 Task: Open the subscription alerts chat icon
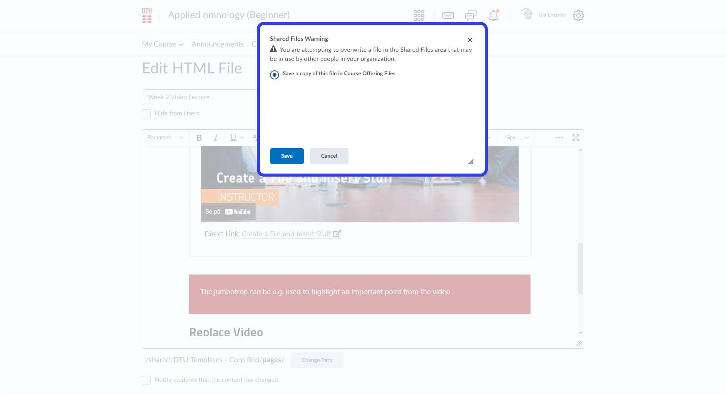(470, 16)
